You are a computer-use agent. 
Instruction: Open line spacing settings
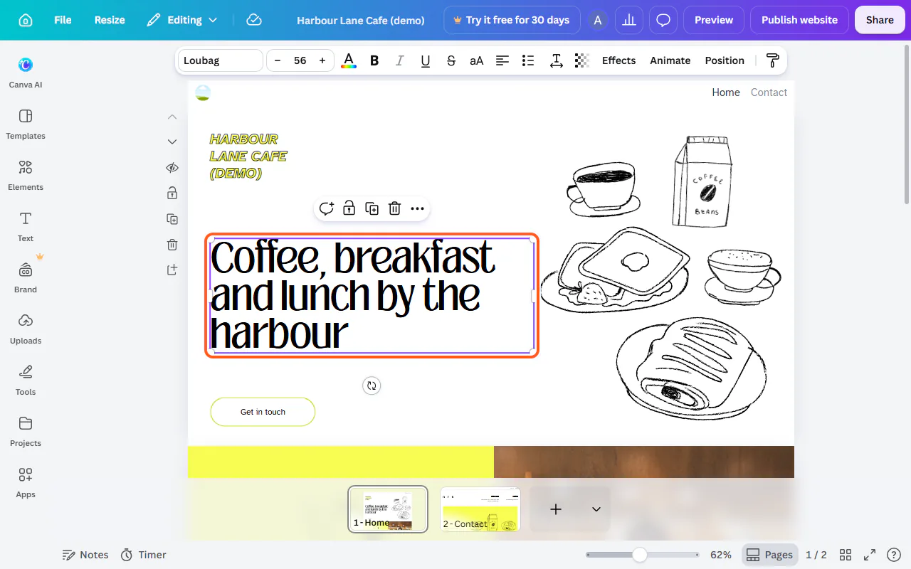[557, 60]
